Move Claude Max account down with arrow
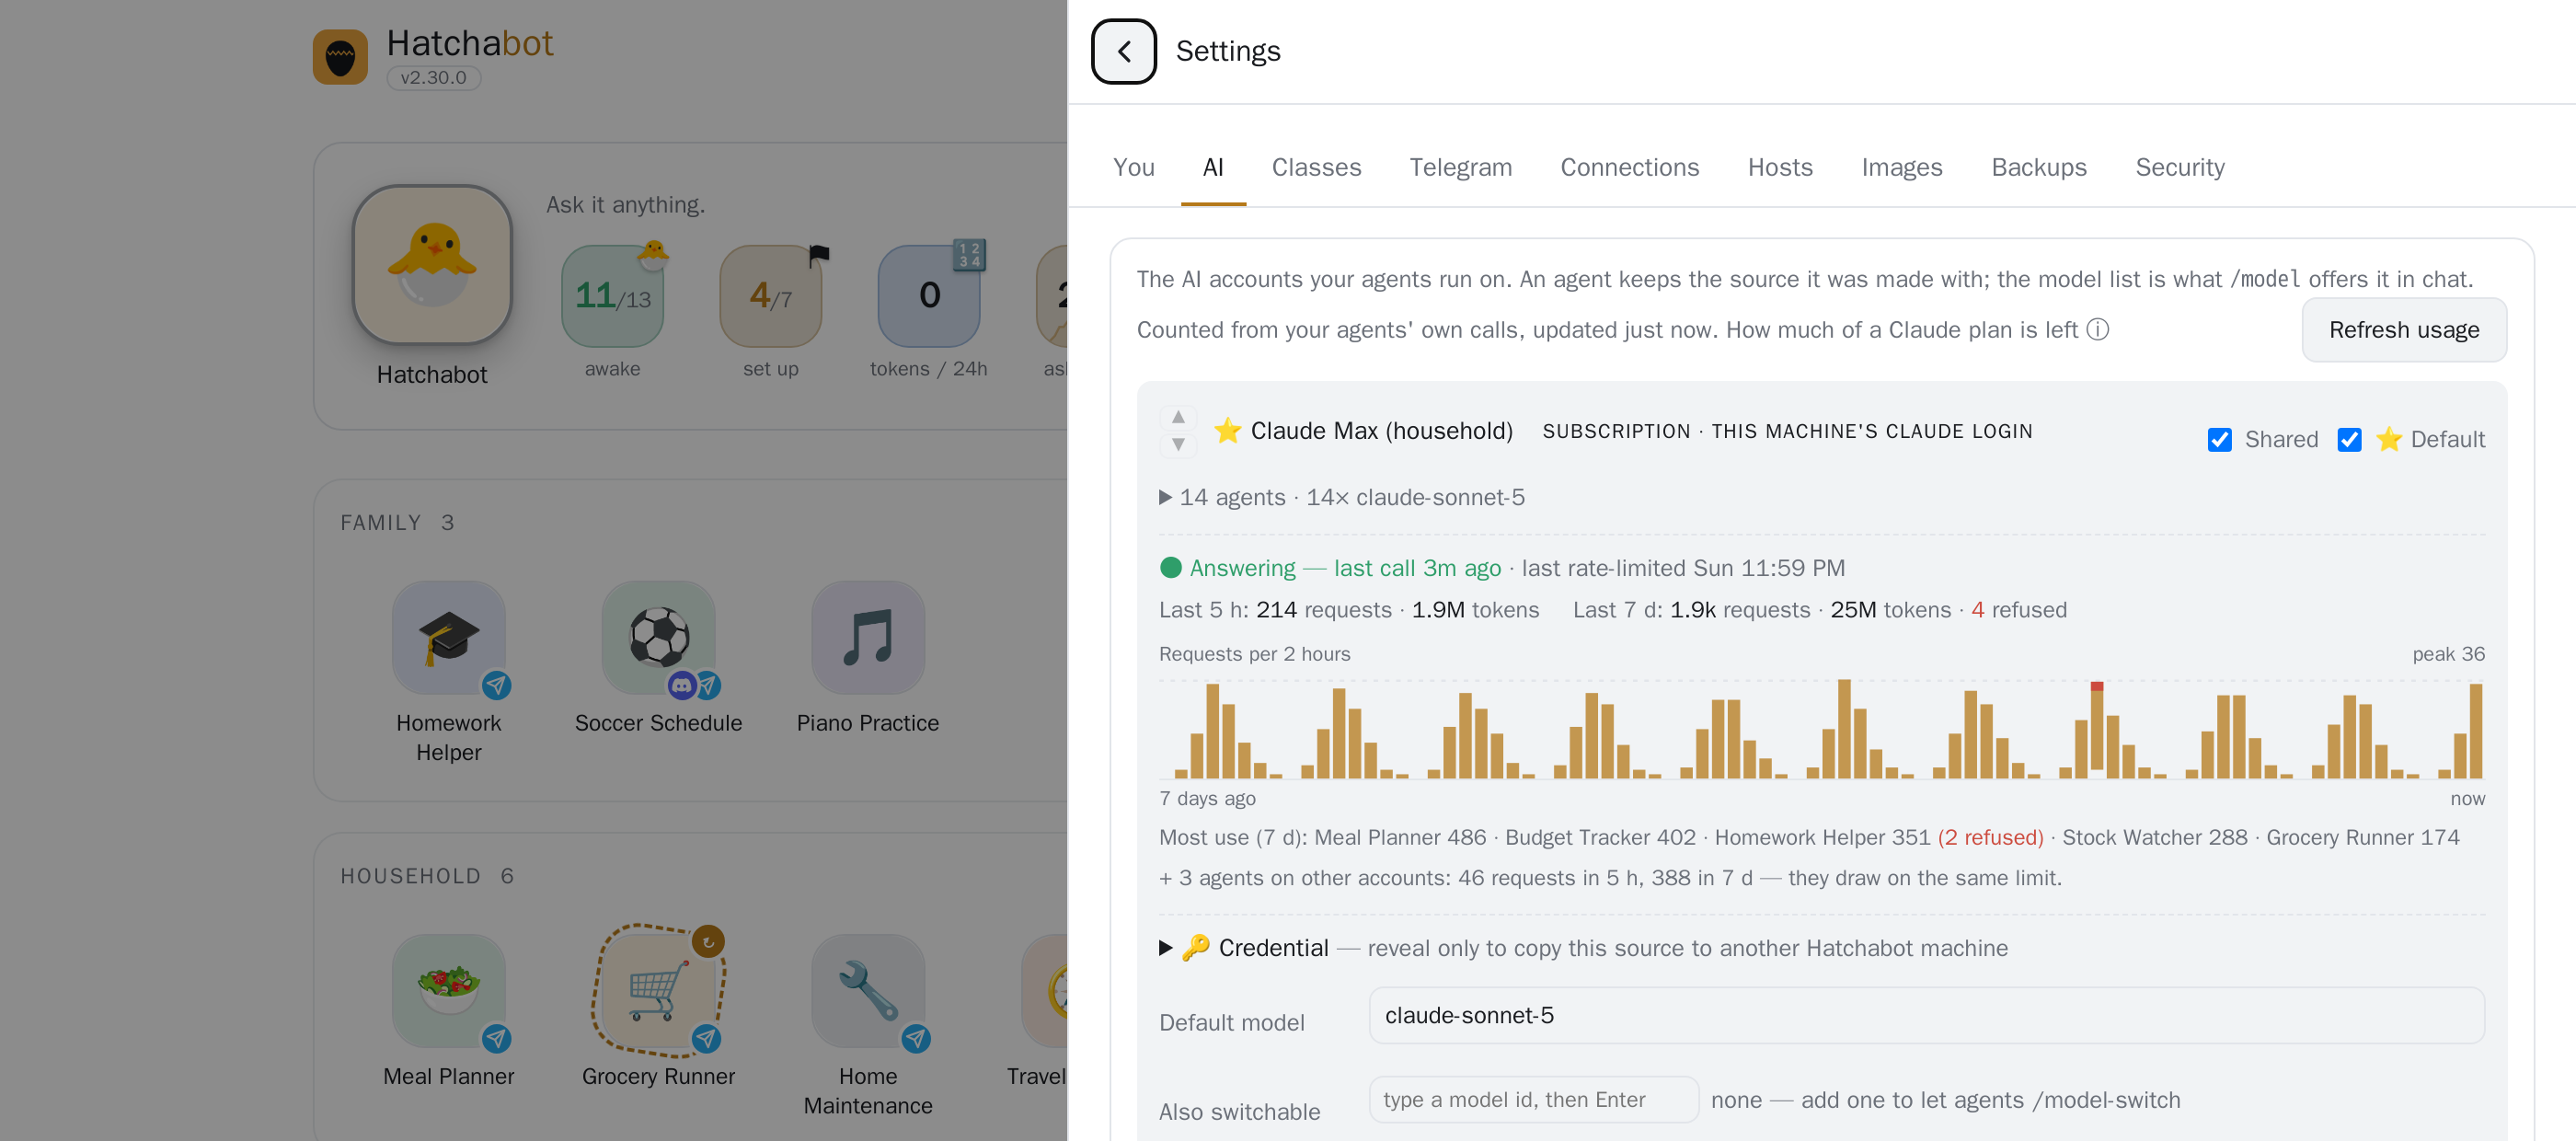The image size is (2576, 1141). tap(1178, 444)
